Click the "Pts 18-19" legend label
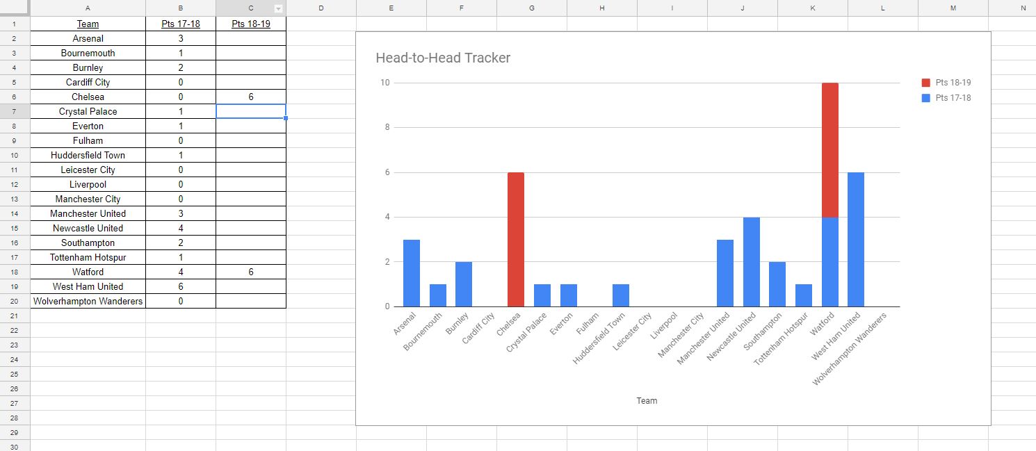Image resolution: width=1036 pixels, height=451 pixels. point(953,83)
